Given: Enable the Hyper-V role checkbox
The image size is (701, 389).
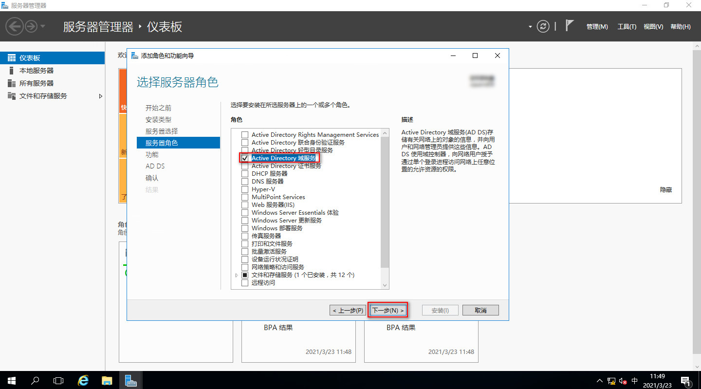Looking at the screenshot, I should click(x=245, y=189).
